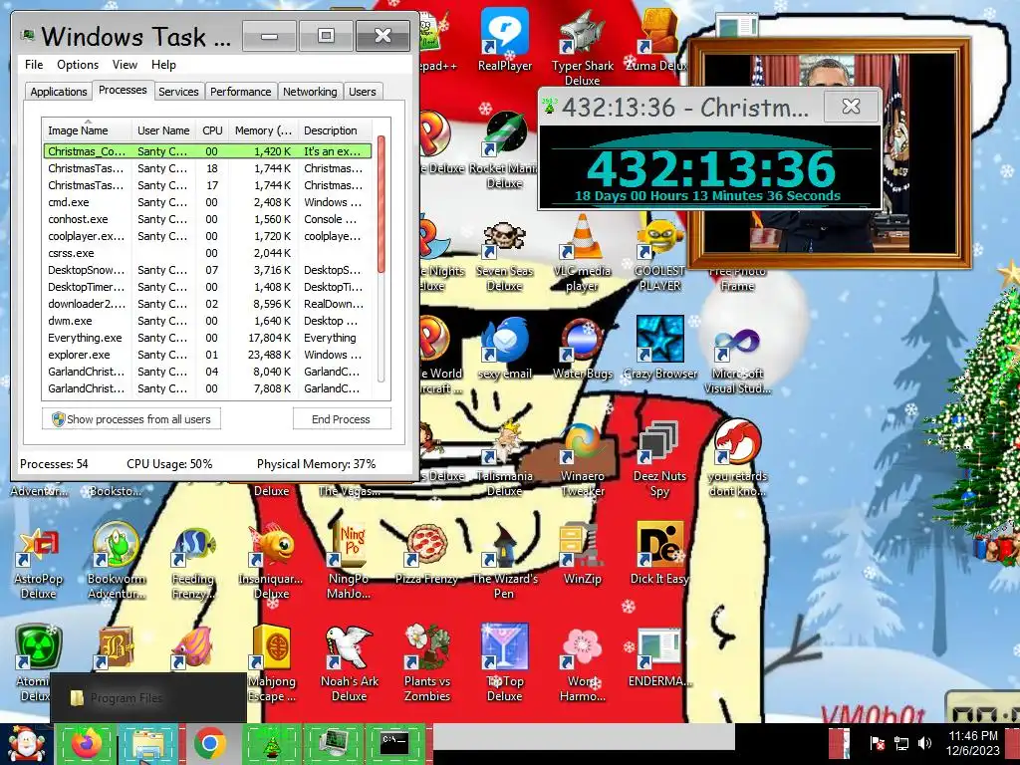
Task: Open Dick It Easy shortcut
Action: [659, 553]
